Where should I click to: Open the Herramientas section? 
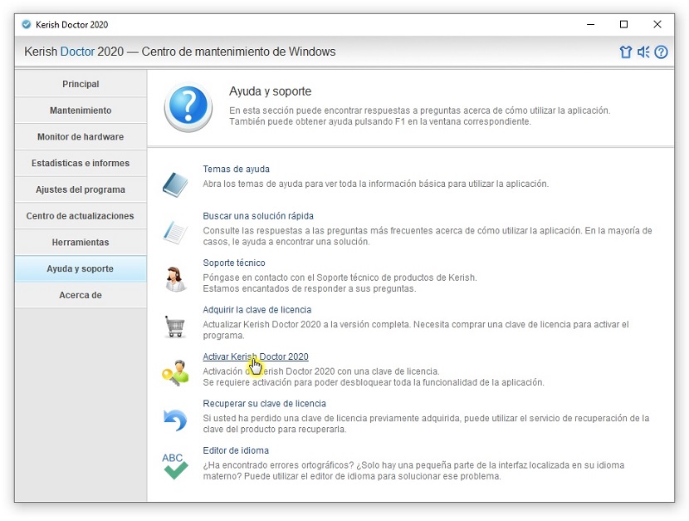81,243
